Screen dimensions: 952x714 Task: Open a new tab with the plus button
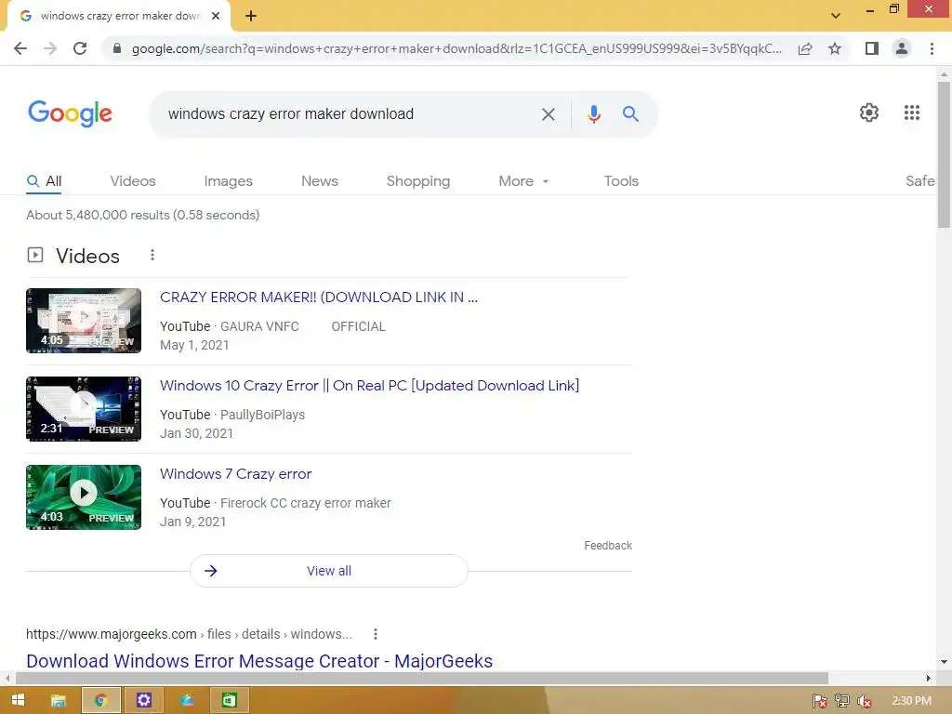[x=251, y=16]
